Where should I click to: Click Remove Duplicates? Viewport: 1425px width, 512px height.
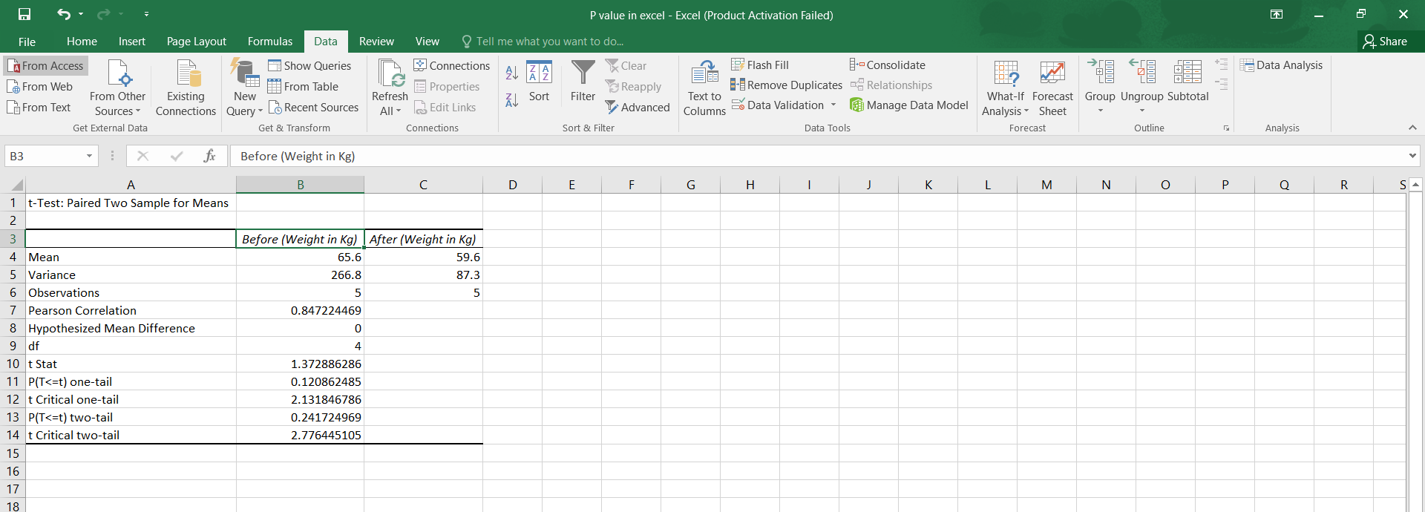786,85
